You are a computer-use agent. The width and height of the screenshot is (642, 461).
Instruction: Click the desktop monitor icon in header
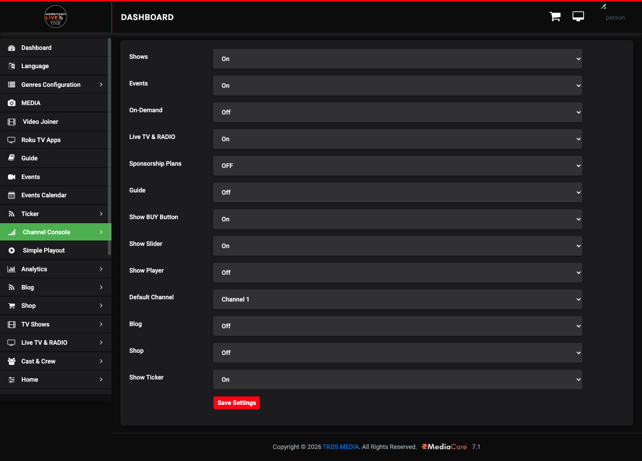pyautogui.click(x=578, y=16)
